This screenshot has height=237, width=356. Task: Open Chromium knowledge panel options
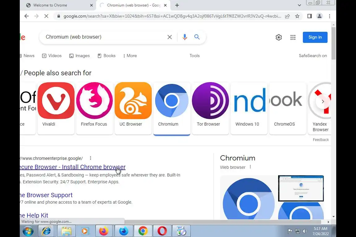[250, 167]
